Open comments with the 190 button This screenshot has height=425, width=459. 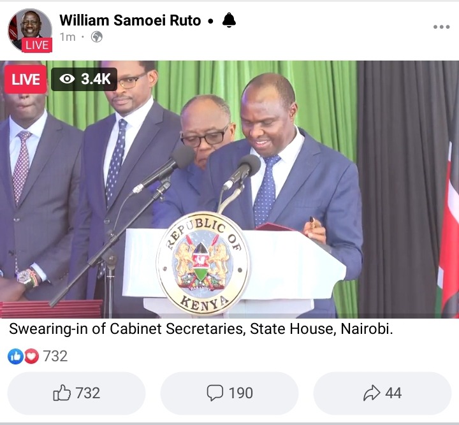click(x=229, y=393)
